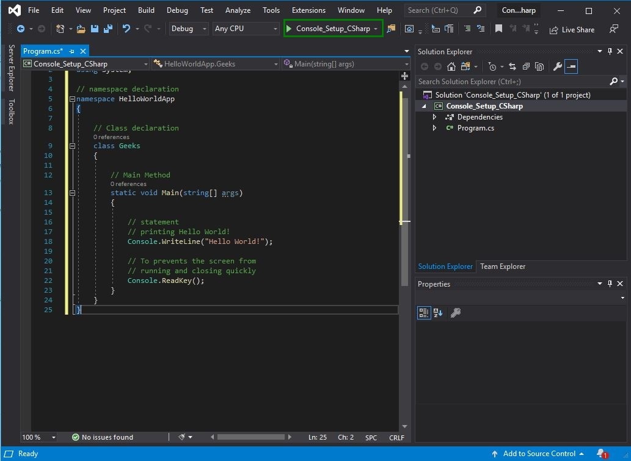Collapse the Geeks class code region
This screenshot has height=461, width=631.
72,145
